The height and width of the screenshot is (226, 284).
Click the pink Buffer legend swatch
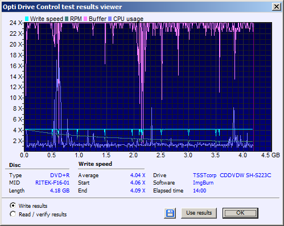tap(85, 19)
